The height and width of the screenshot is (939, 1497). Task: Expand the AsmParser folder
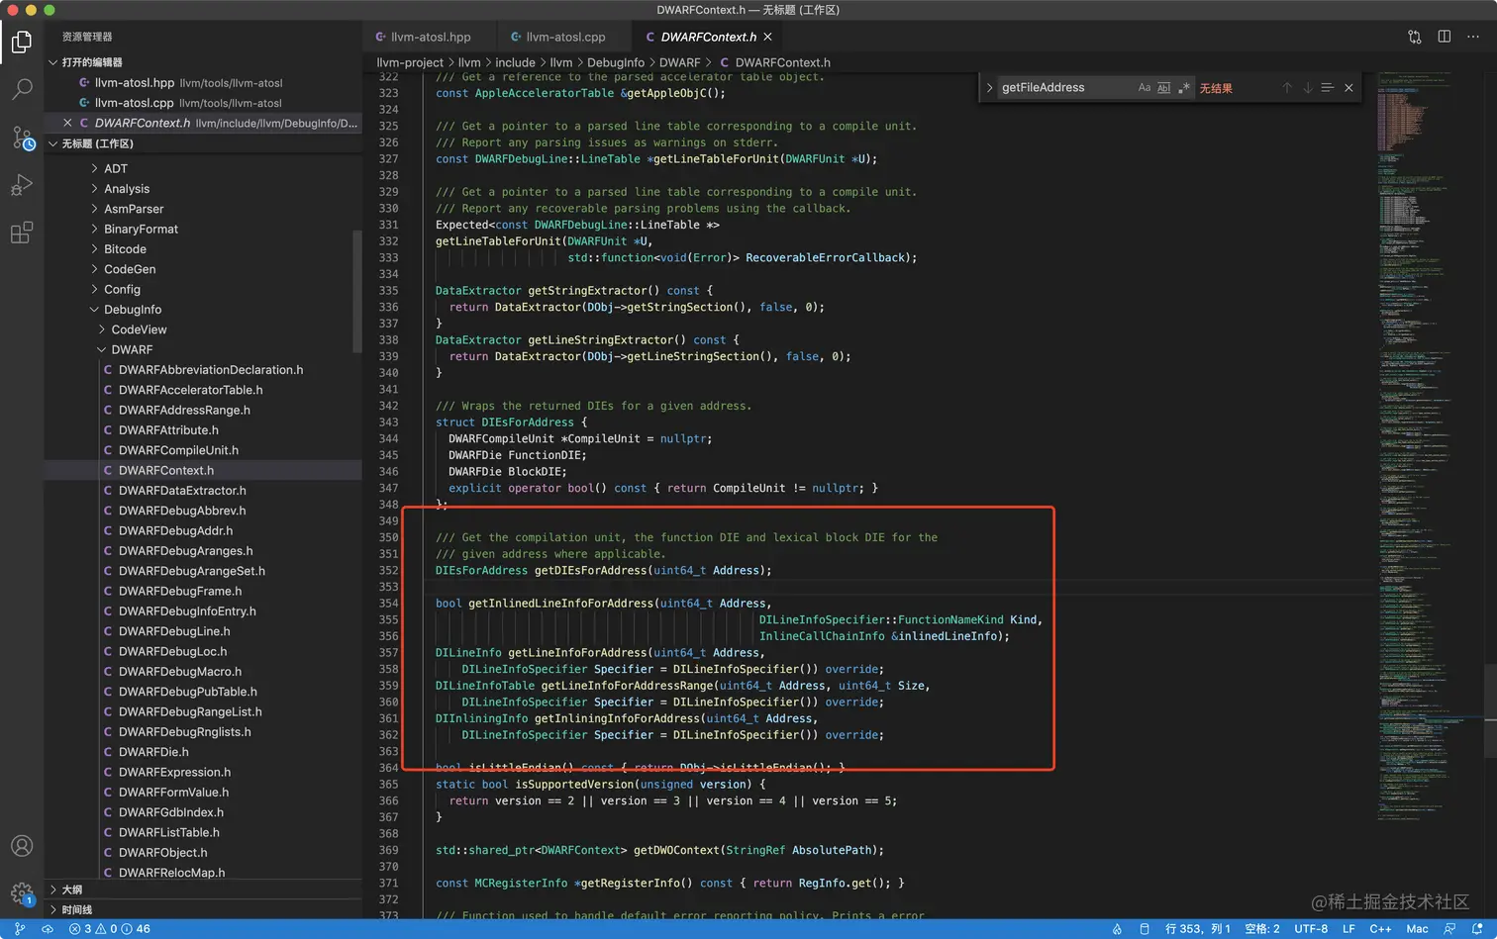[134, 209]
